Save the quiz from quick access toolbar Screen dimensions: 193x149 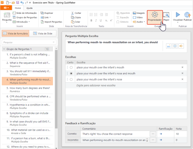tap(18, 2)
